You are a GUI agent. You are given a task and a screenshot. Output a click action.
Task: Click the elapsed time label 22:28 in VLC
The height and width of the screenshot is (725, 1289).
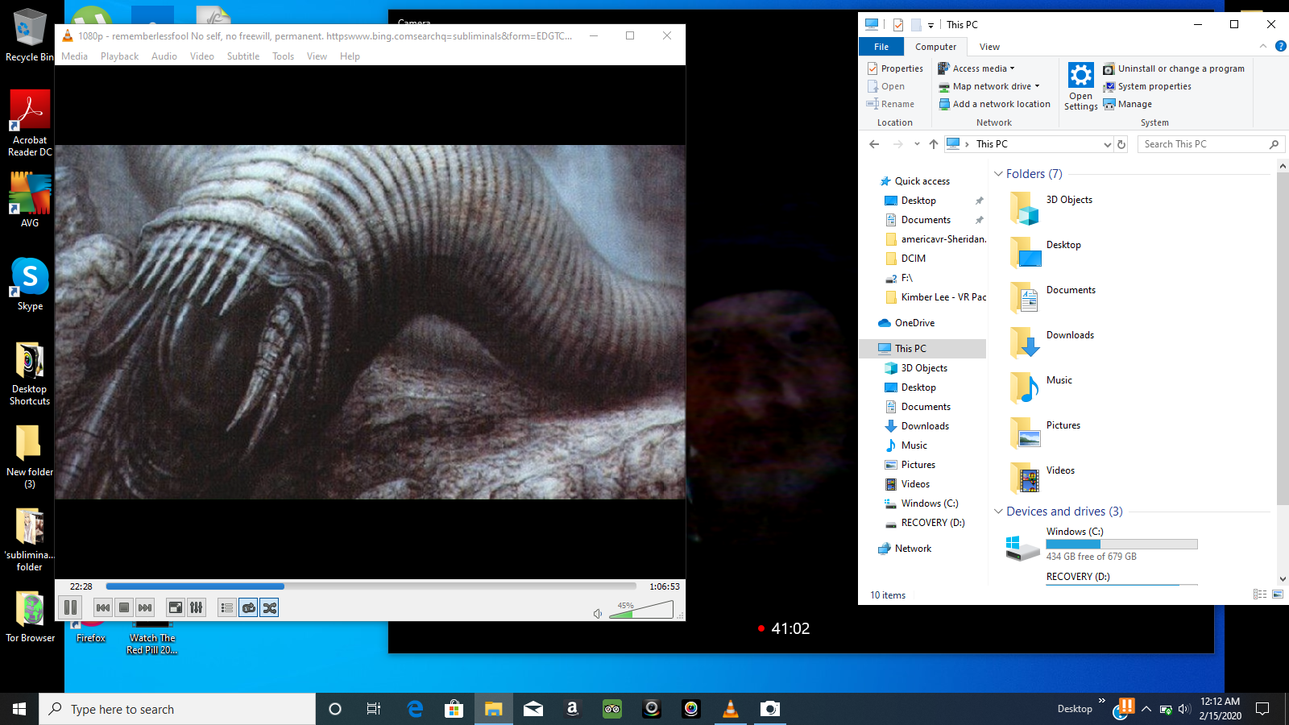click(81, 586)
